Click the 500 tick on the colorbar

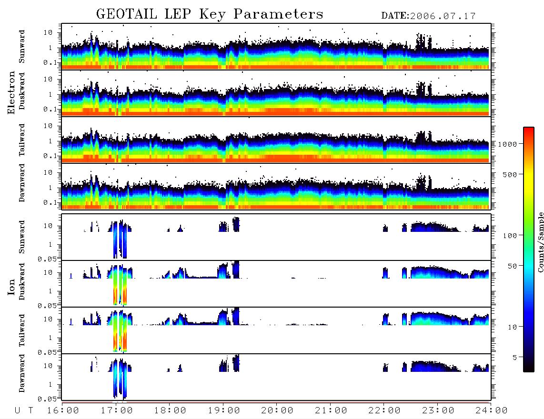point(510,174)
